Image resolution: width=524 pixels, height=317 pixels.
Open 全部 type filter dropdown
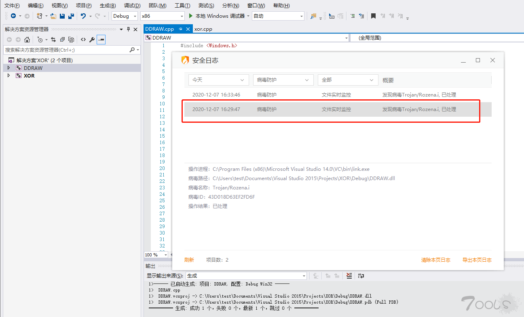point(348,80)
